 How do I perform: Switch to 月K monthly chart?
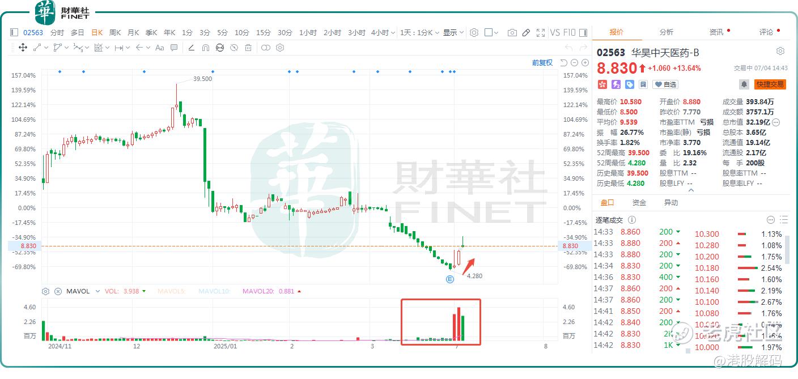(133, 32)
